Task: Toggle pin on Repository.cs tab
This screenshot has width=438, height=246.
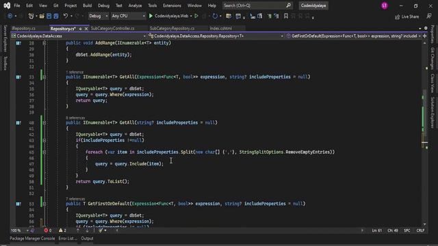Action: click(x=81, y=29)
